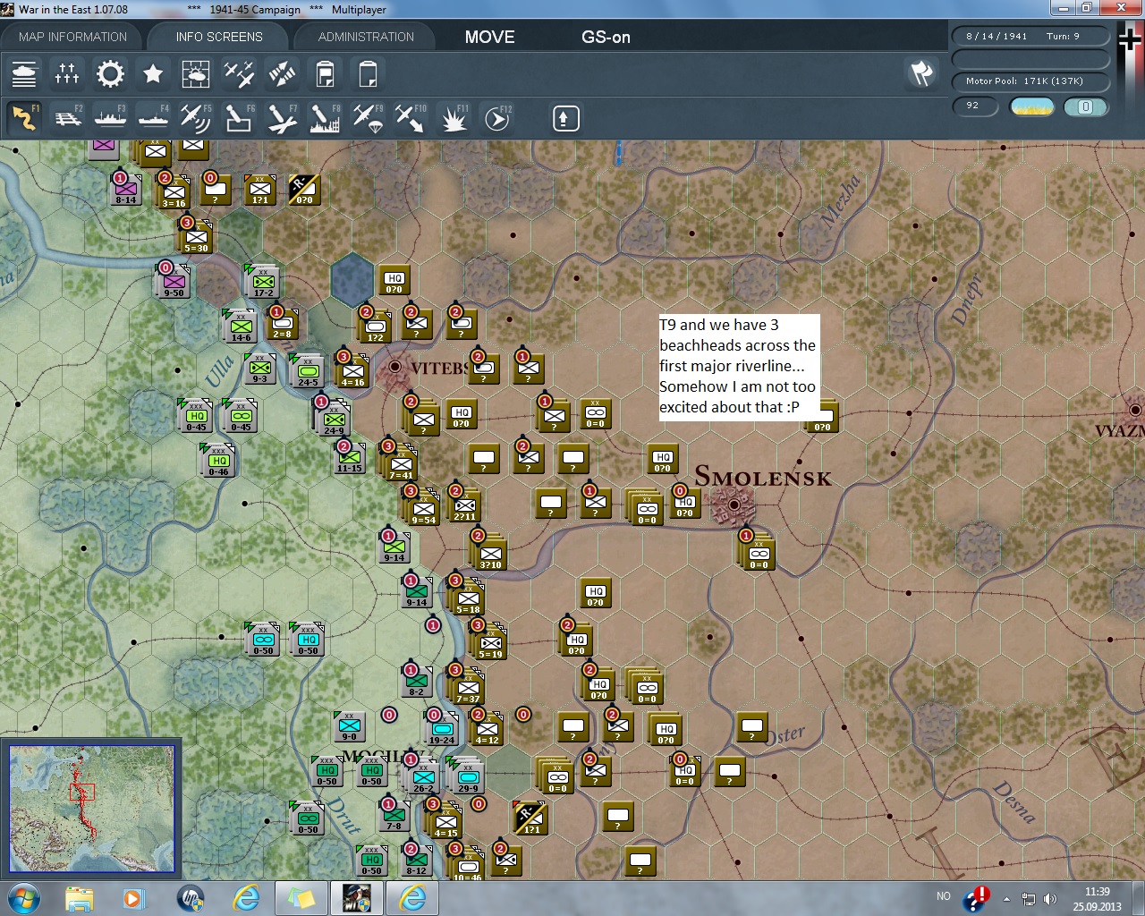Image resolution: width=1145 pixels, height=916 pixels.
Task: Select the Soviet 7=41 stack
Action: click(402, 463)
